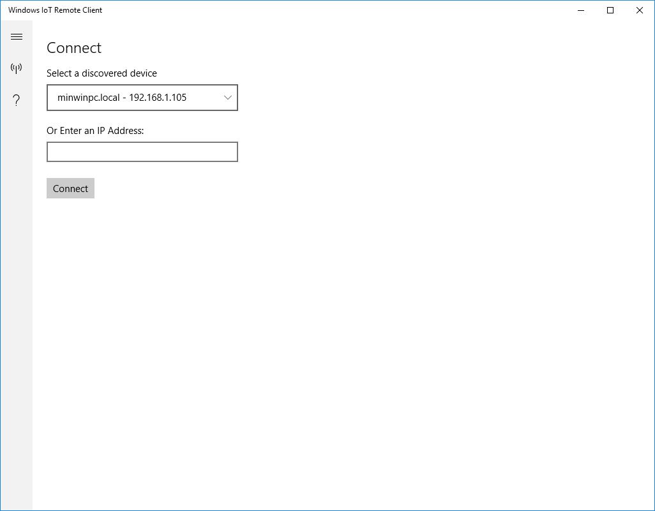
Task: Click the 'Connect' page heading
Action: point(74,48)
